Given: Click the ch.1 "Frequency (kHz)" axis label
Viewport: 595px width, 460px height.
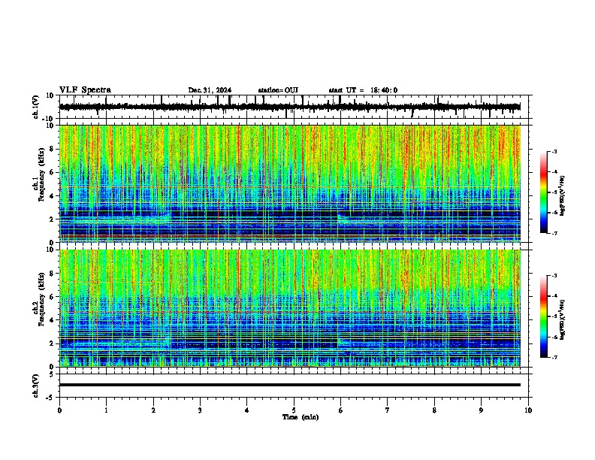Looking at the screenshot, I should 42,174.
